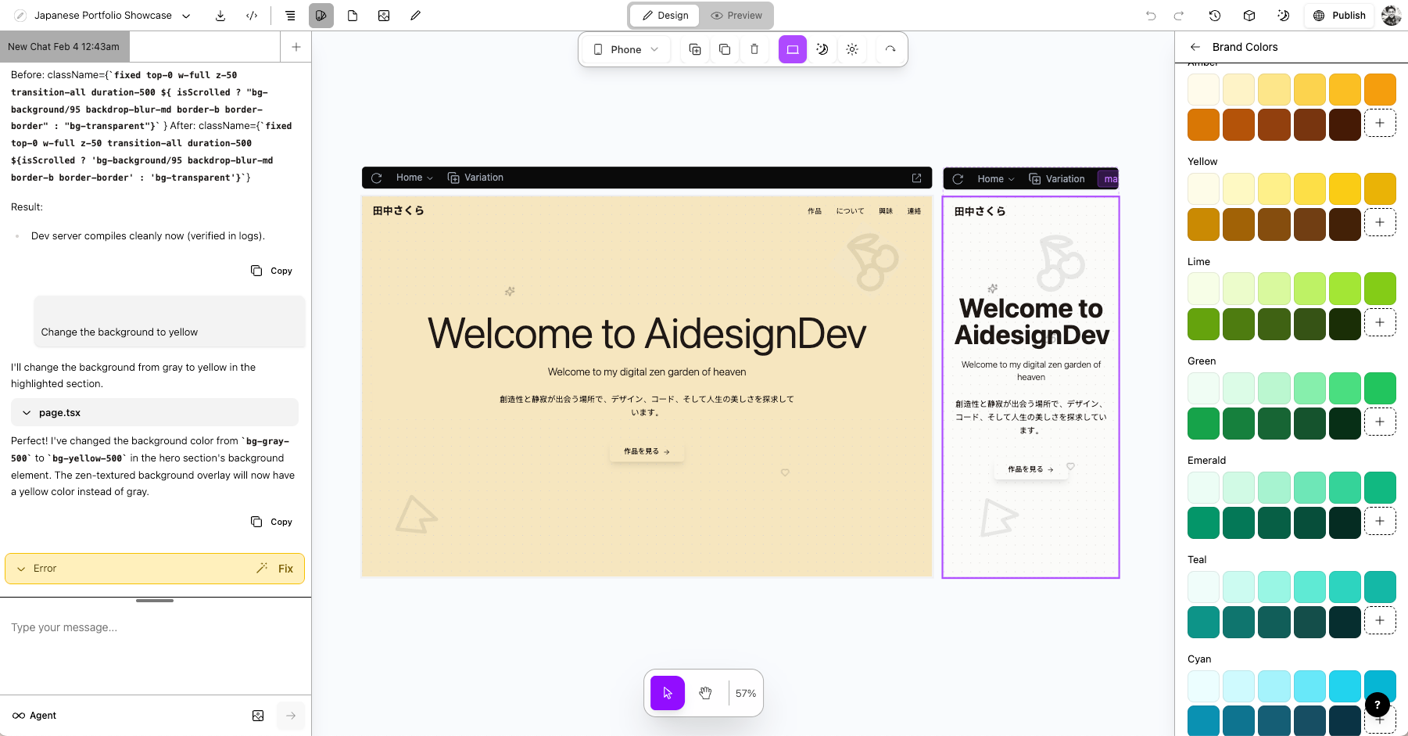Screen dimensions: 1408x736
Task: Delete the selected frame with trash icon
Action: (x=754, y=48)
